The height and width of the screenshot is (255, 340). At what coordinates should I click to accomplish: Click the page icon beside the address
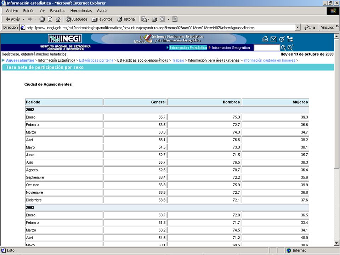click(23, 28)
